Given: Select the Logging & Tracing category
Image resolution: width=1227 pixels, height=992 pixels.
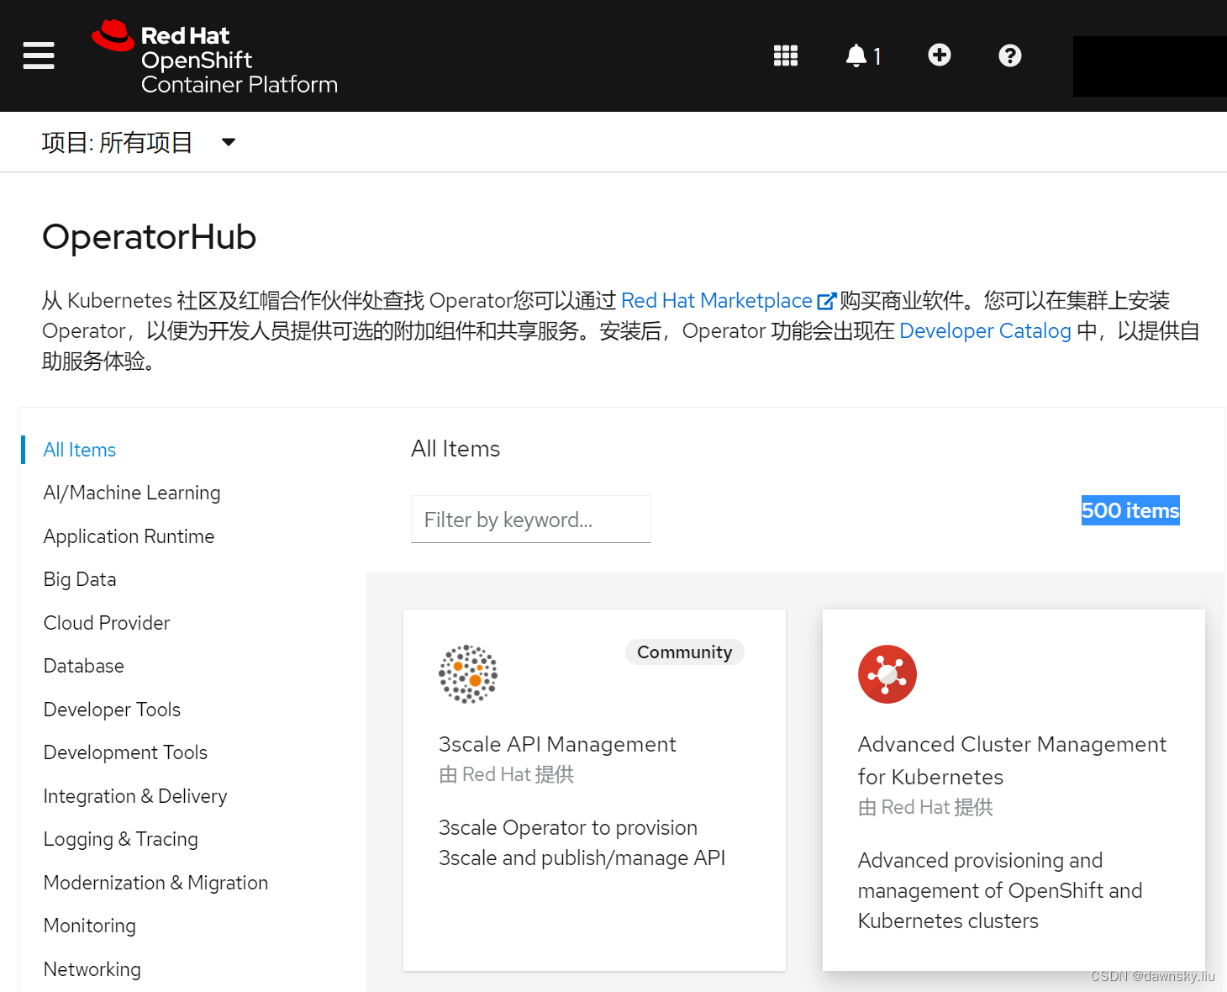Looking at the screenshot, I should tap(121, 839).
